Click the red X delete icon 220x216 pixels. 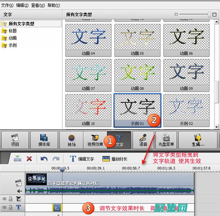(29, 159)
